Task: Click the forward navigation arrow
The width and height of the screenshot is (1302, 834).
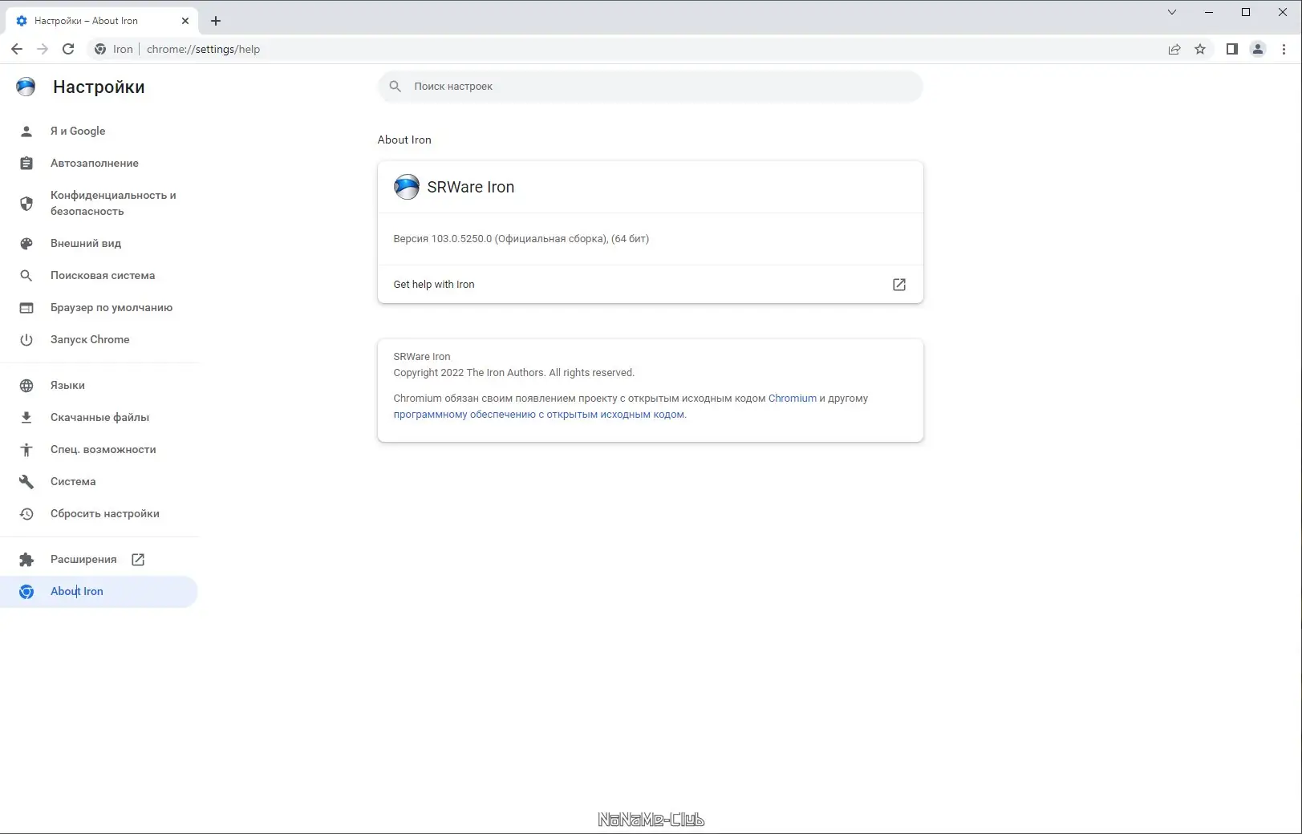Action: tap(43, 49)
